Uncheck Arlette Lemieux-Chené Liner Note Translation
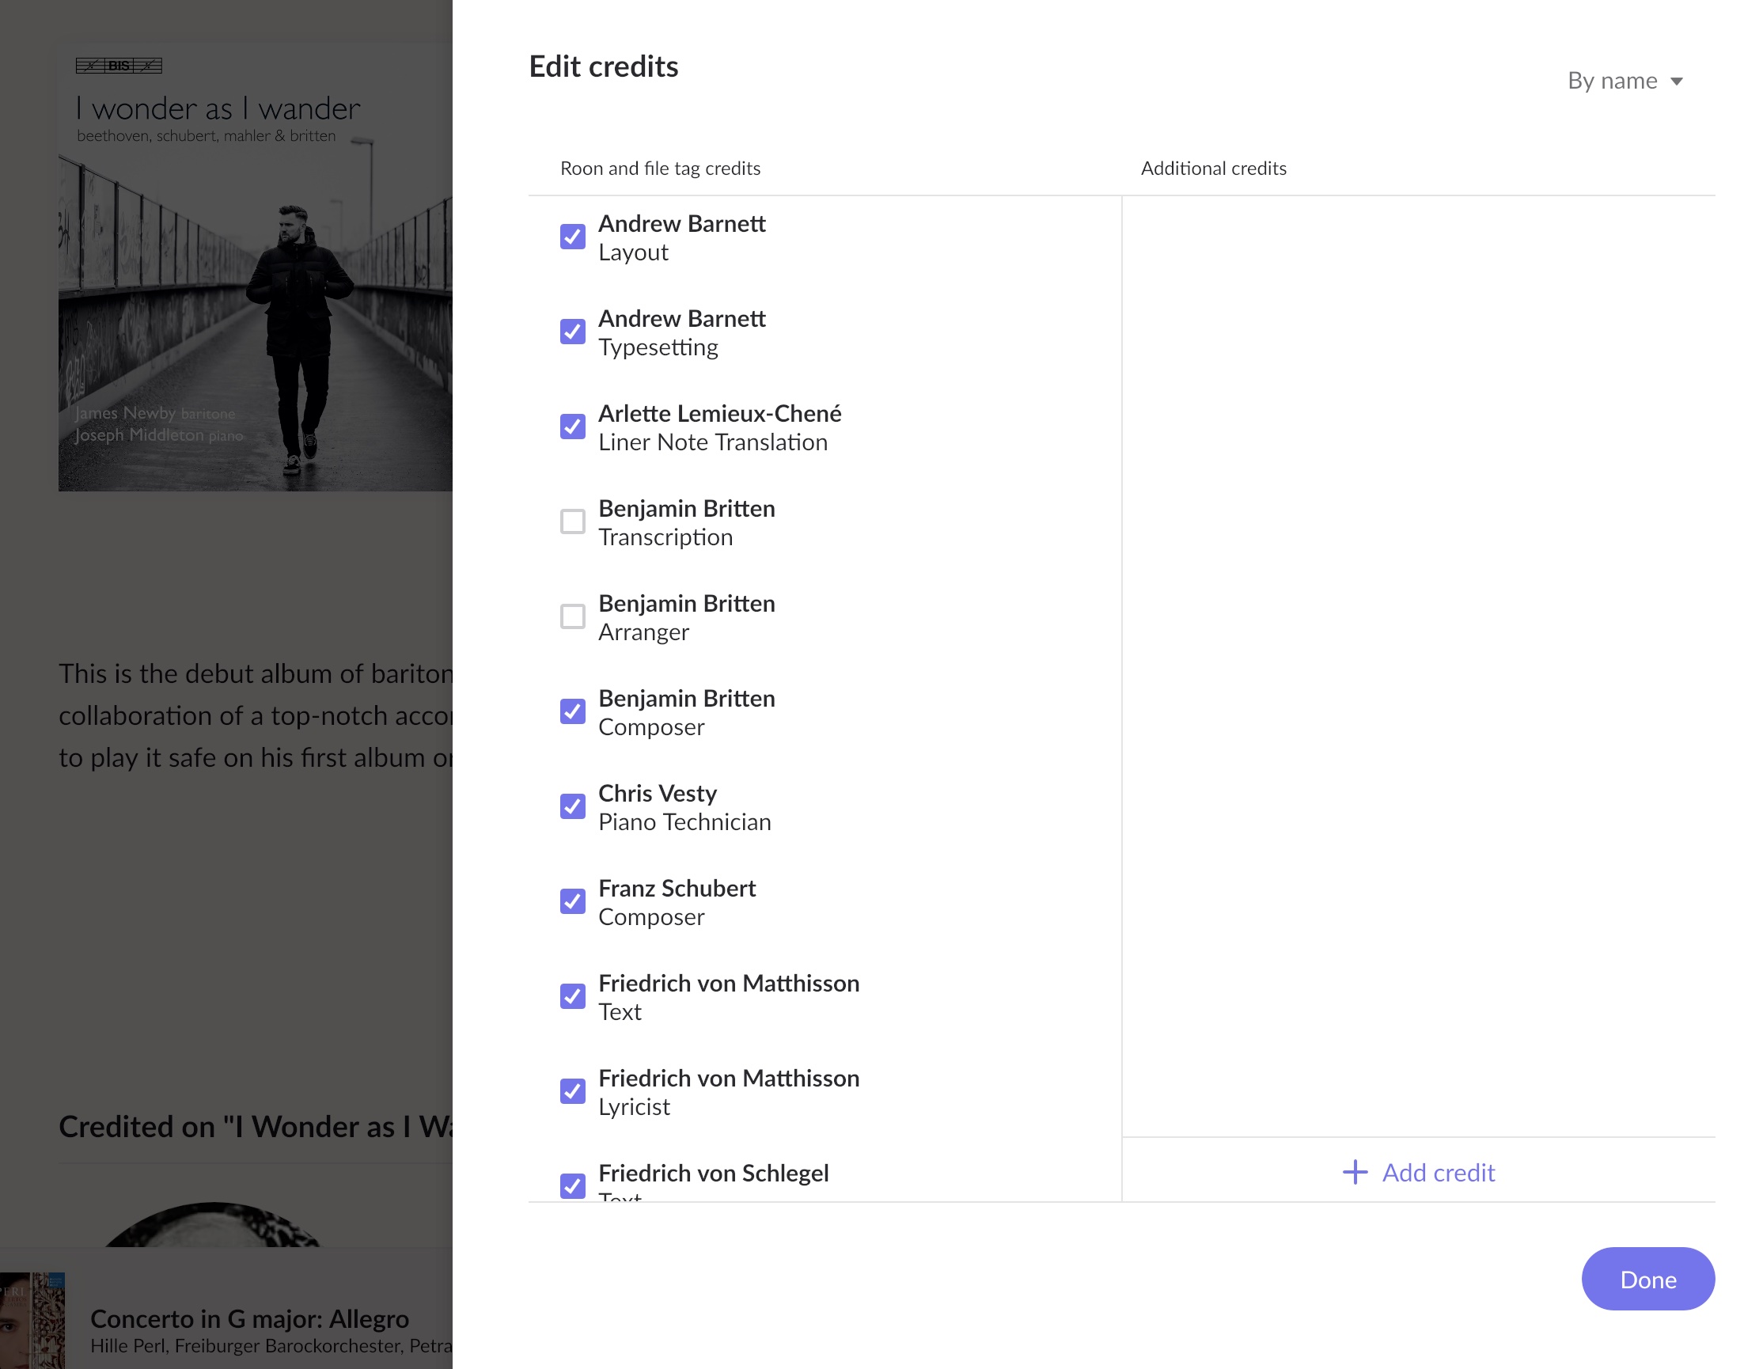This screenshot has width=1744, height=1369. pyautogui.click(x=572, y=427)
